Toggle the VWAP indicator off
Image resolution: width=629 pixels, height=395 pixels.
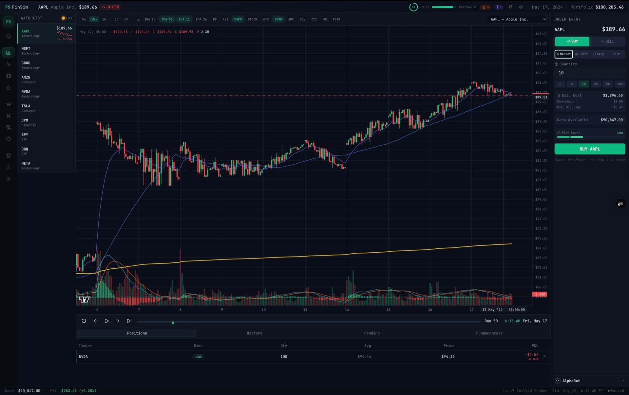coord(278,19)
